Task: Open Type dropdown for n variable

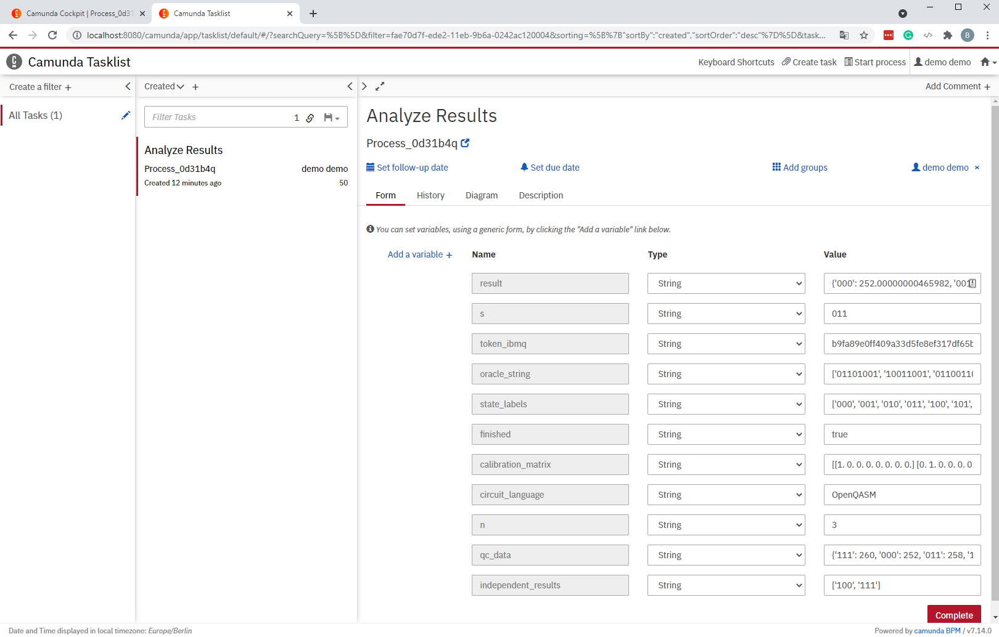Action: [x=726, y=525]
